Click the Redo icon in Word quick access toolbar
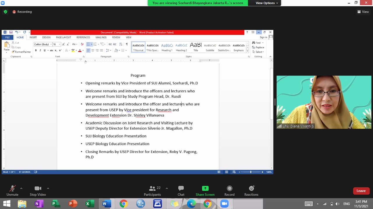This screenshot has height=209, width=373. tap(24, 32)
